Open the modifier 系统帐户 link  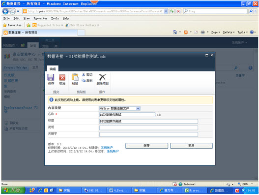click(x=113, y=151)
